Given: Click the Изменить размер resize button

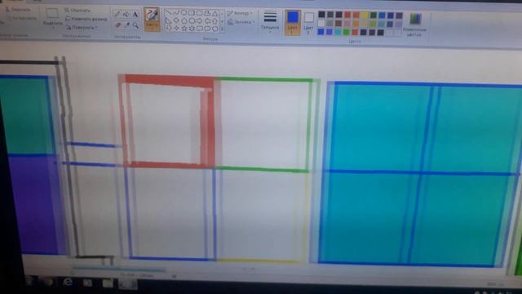Looking at the screenshot, I should click(x=86, y=19).
